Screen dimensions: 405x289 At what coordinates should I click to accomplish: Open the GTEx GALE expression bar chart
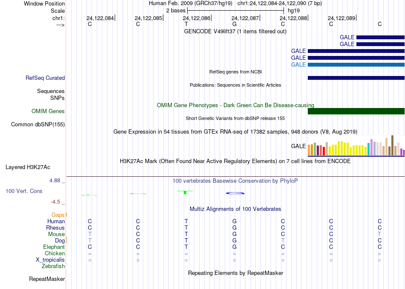356,146
